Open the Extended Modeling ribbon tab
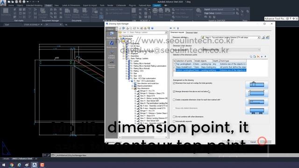Image resolution: width=299 pixels, height=168 pixels. click(x=34, y=5)
